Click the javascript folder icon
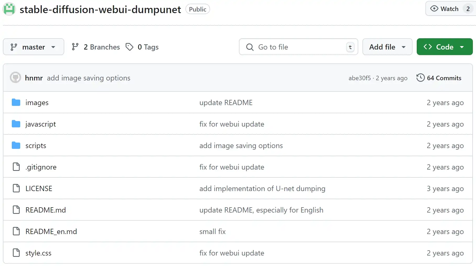This screenshot has width=476, height=266. click(x=16, y=124)
